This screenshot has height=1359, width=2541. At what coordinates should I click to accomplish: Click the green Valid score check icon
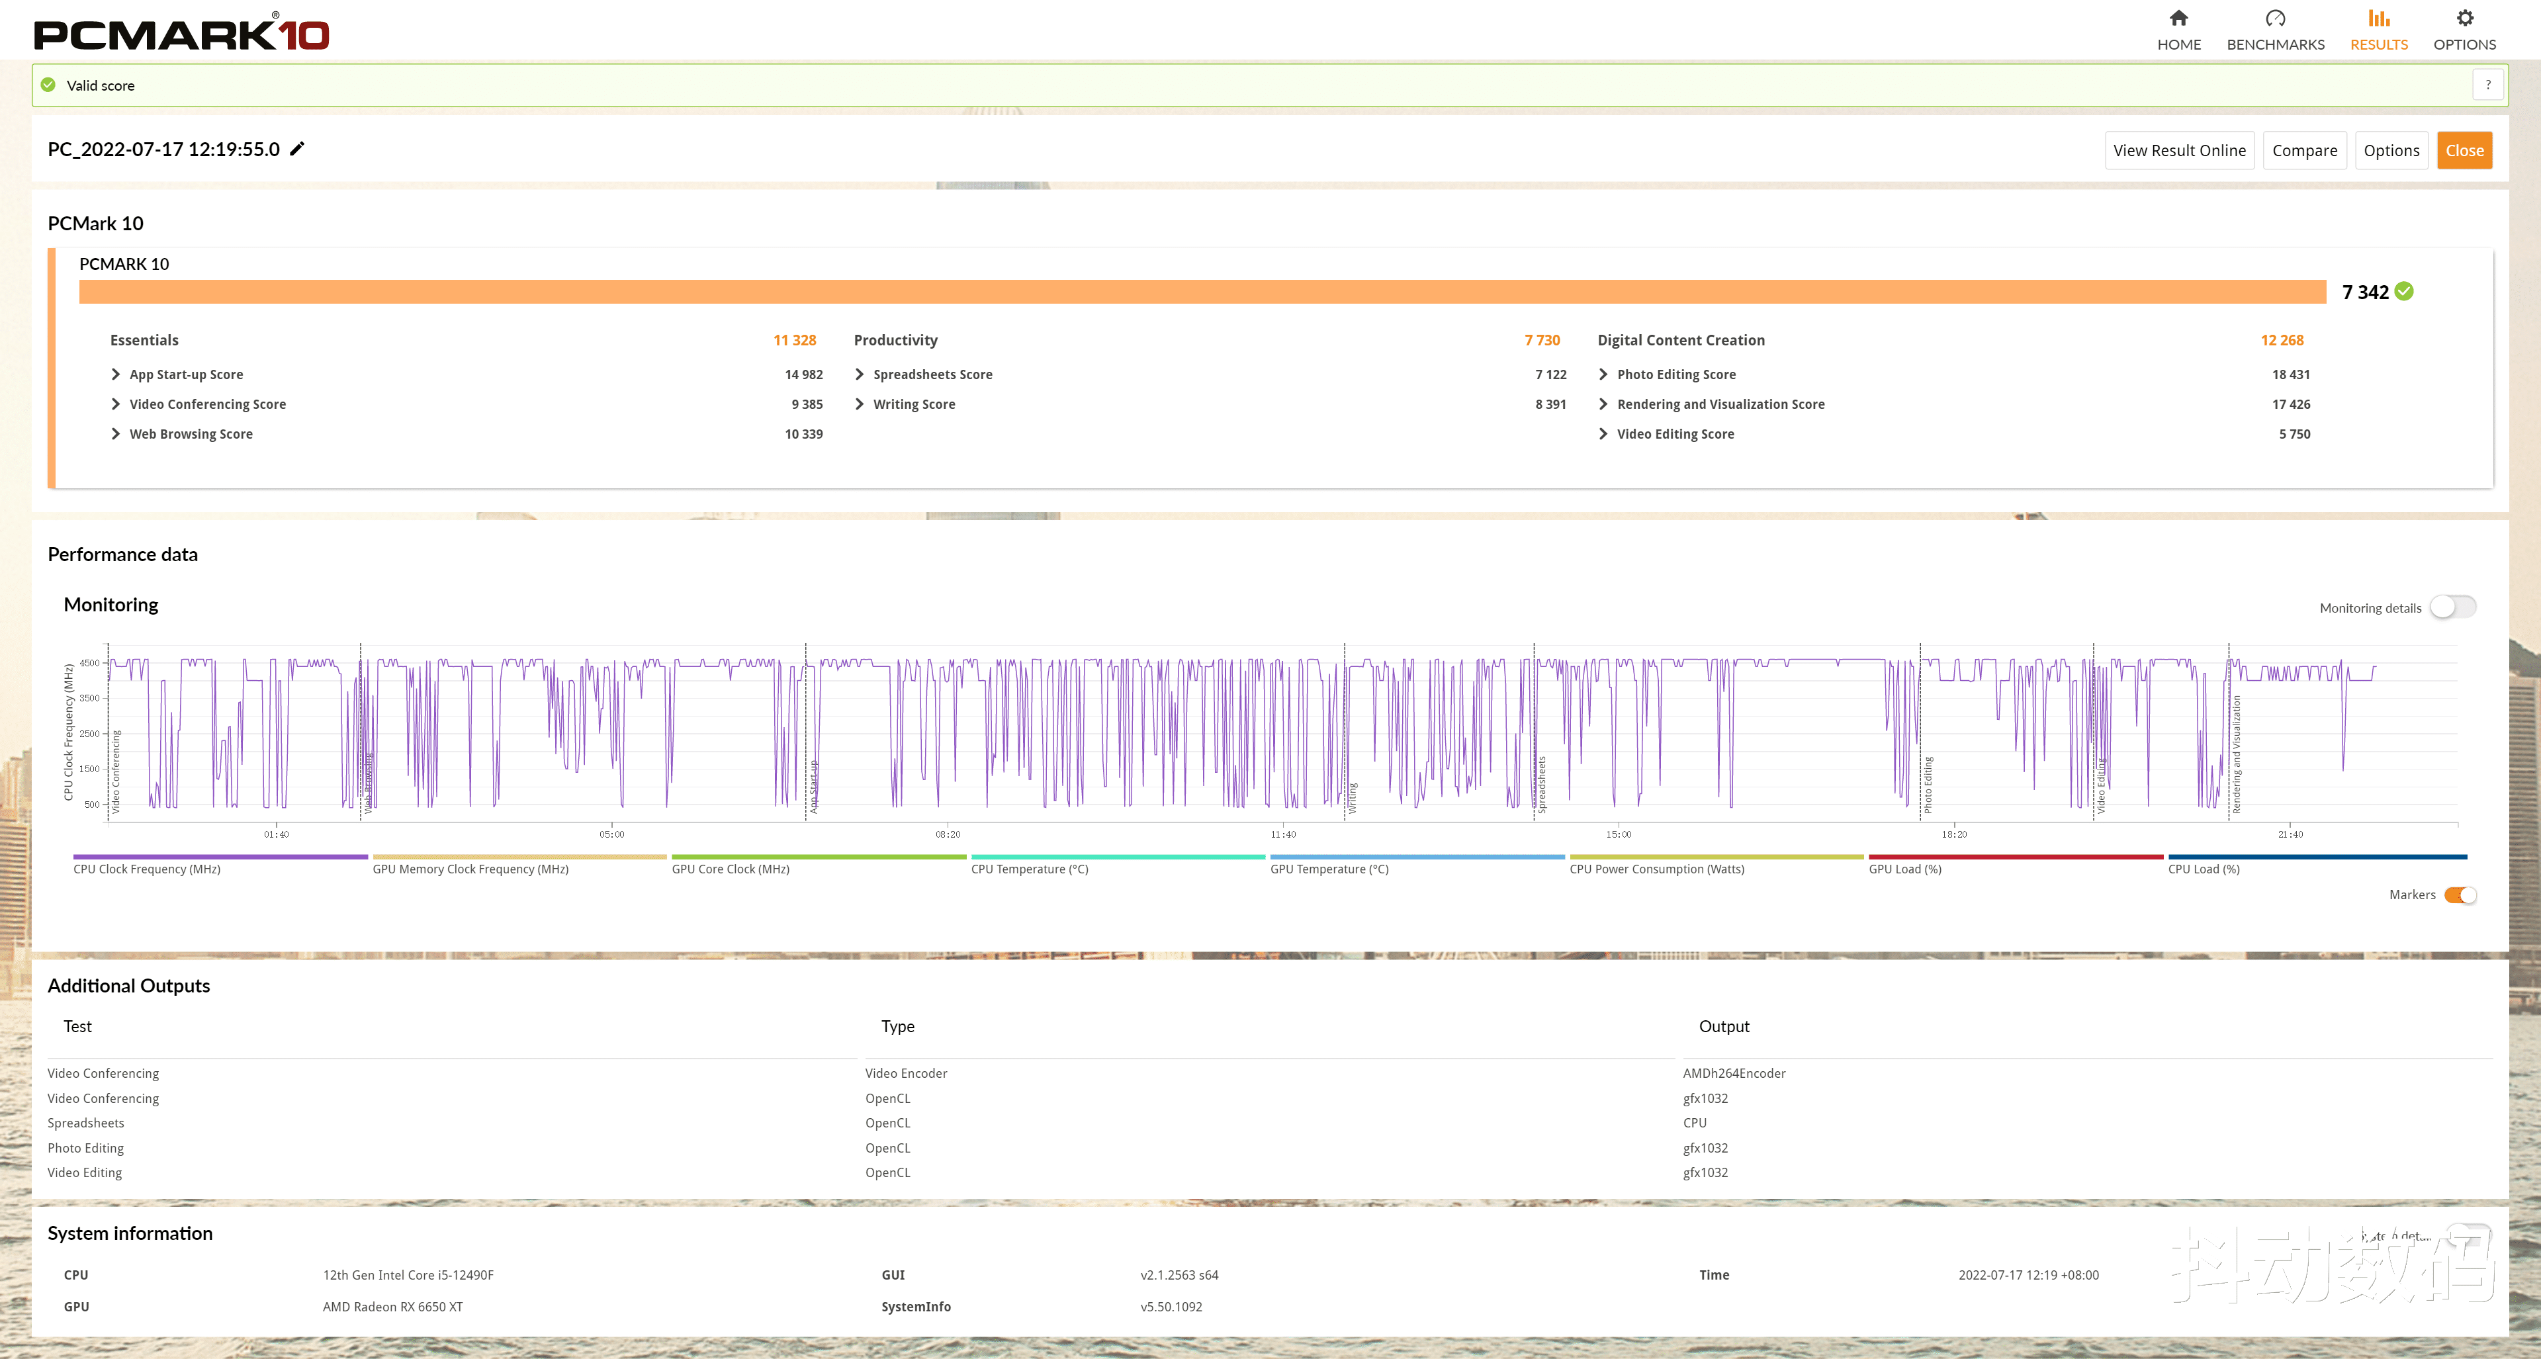pyautogui.click(x=48, y=85)
